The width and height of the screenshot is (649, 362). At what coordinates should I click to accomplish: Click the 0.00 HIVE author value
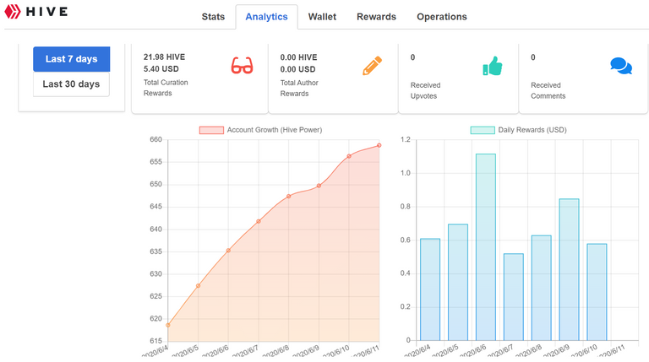(298, 57)
